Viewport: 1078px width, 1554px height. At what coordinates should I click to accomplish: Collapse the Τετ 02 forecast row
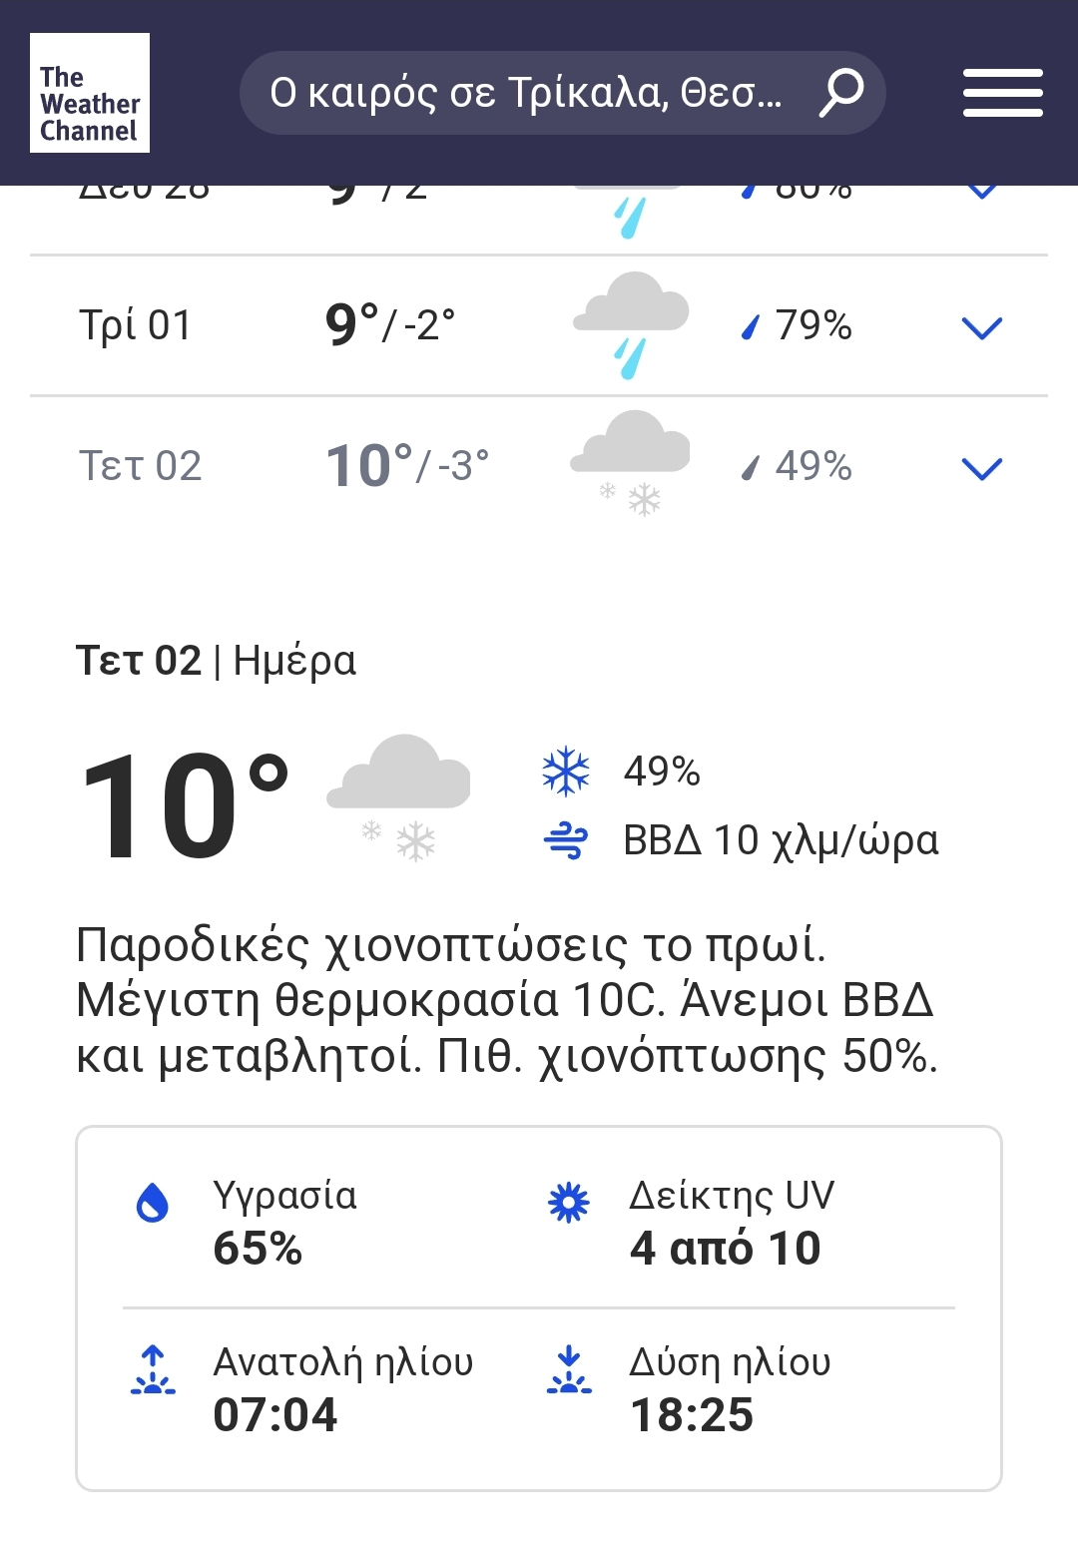pyautogui.click(x=981, y=468)
